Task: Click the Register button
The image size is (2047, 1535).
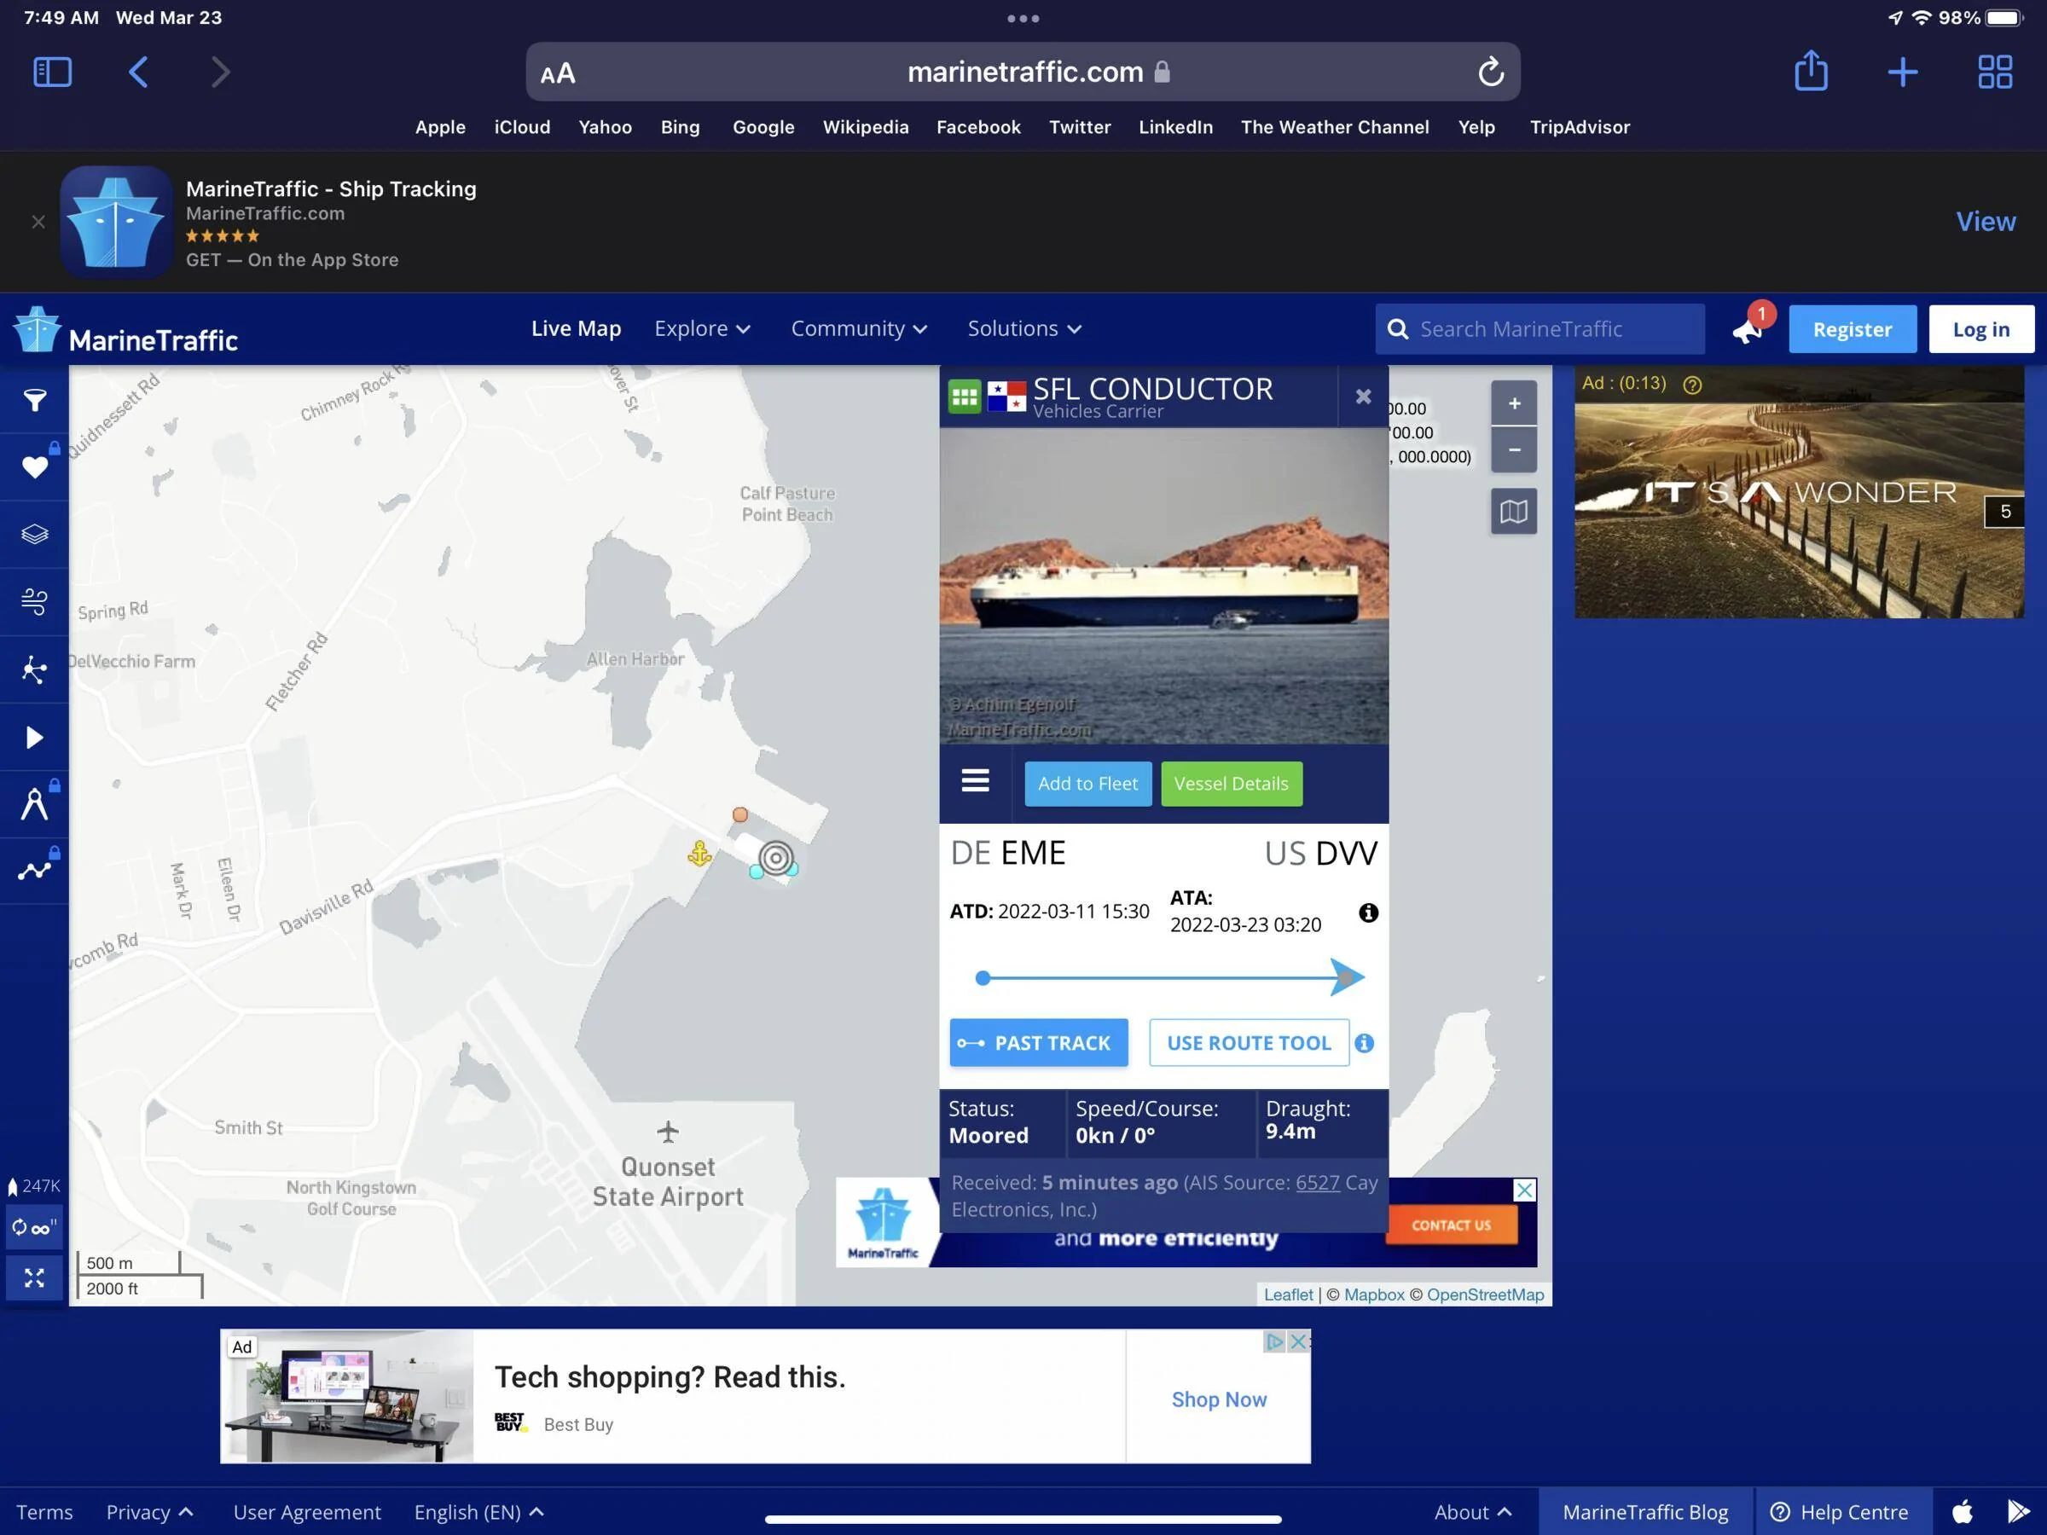Action: click(1852, 329)
